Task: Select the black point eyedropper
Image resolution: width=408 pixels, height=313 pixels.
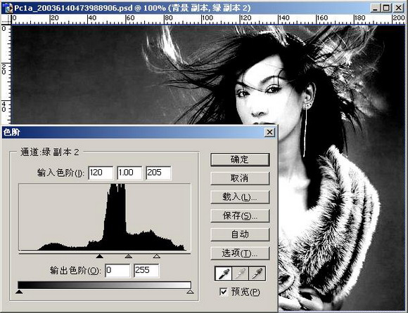Action: (223, 274)
